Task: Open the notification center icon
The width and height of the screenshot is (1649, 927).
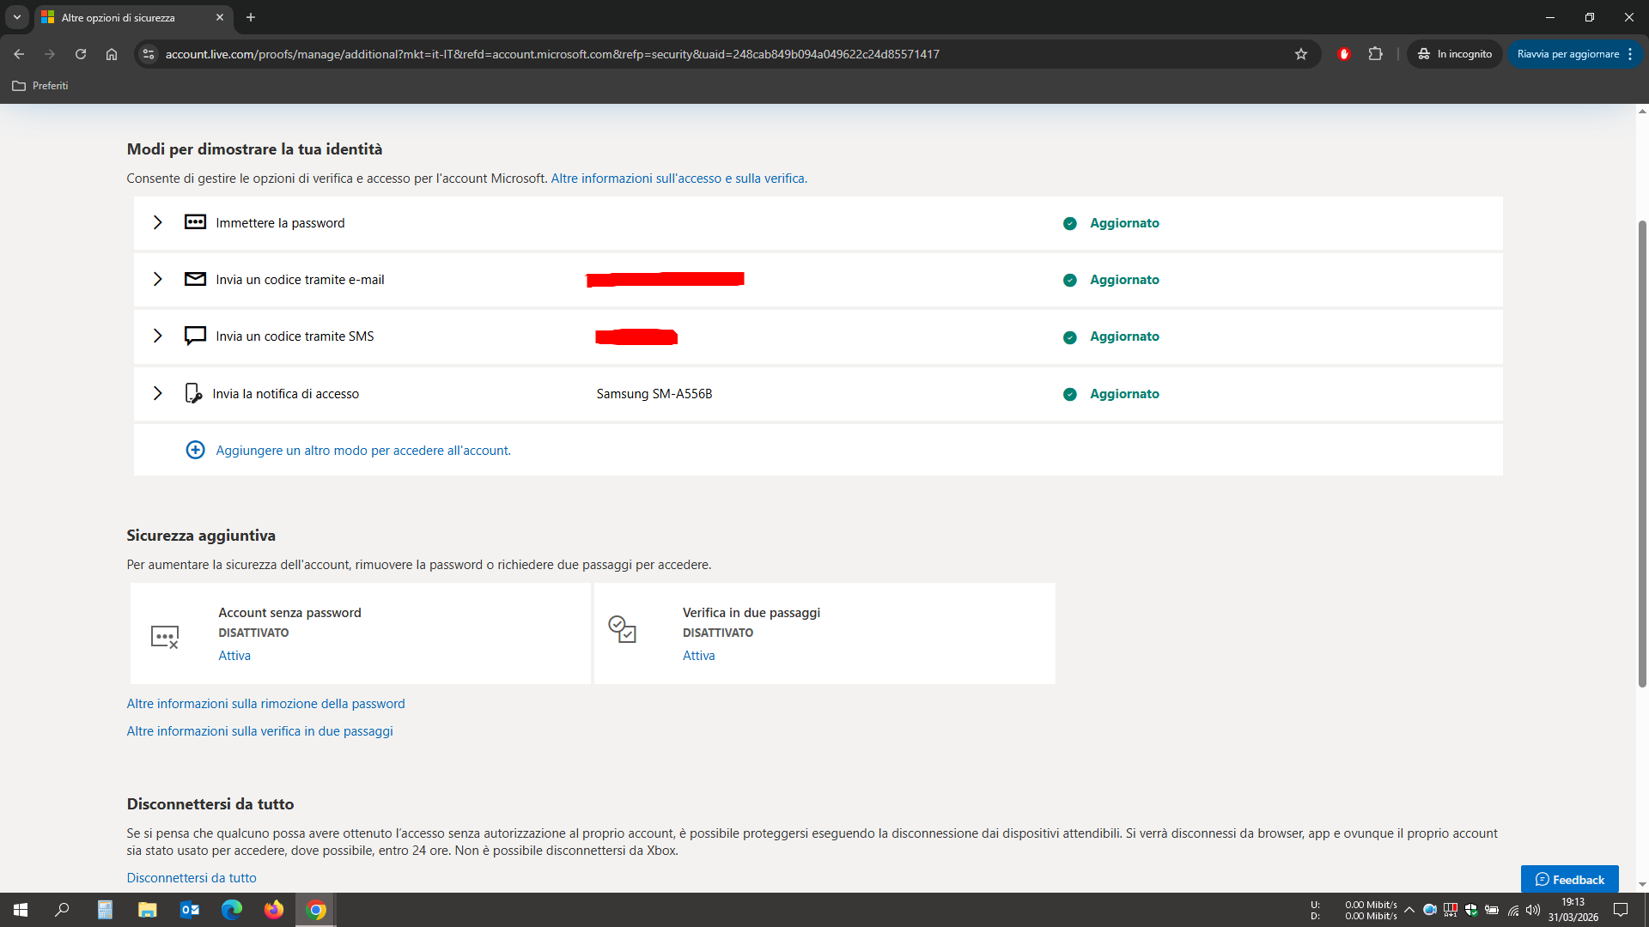Action: (x=1621, y=910)
